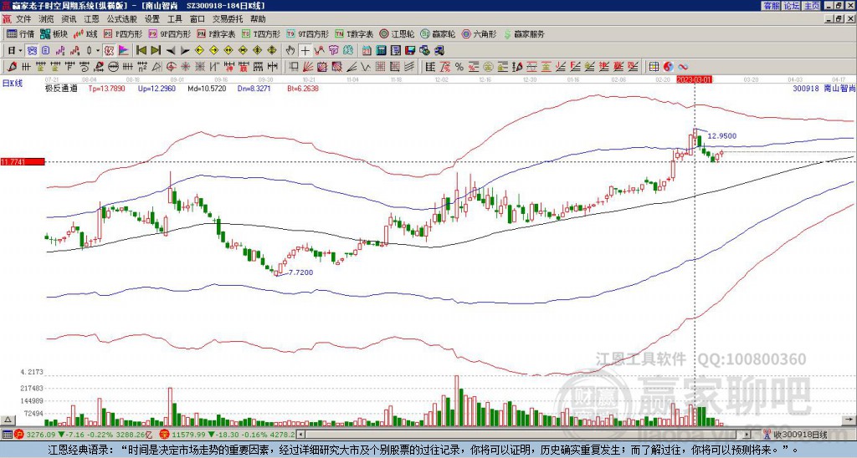Click the 行情 toolbar button
857x458 pixels.
pyautogui.click(x=20, y=33)
